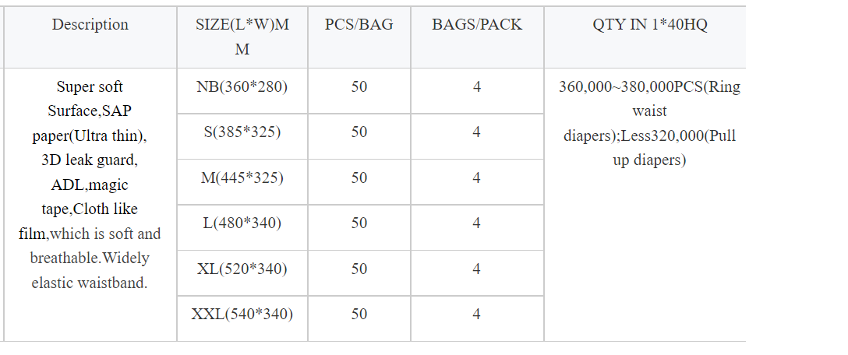Select the 50 value in XXL row

click(x=359, y=315)
